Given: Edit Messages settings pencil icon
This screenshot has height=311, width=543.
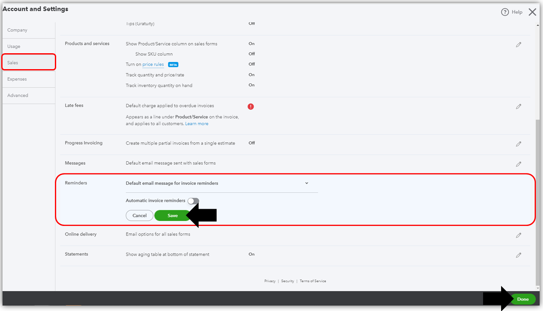Looking at the screenshot, I should click(x=518, y=164).
